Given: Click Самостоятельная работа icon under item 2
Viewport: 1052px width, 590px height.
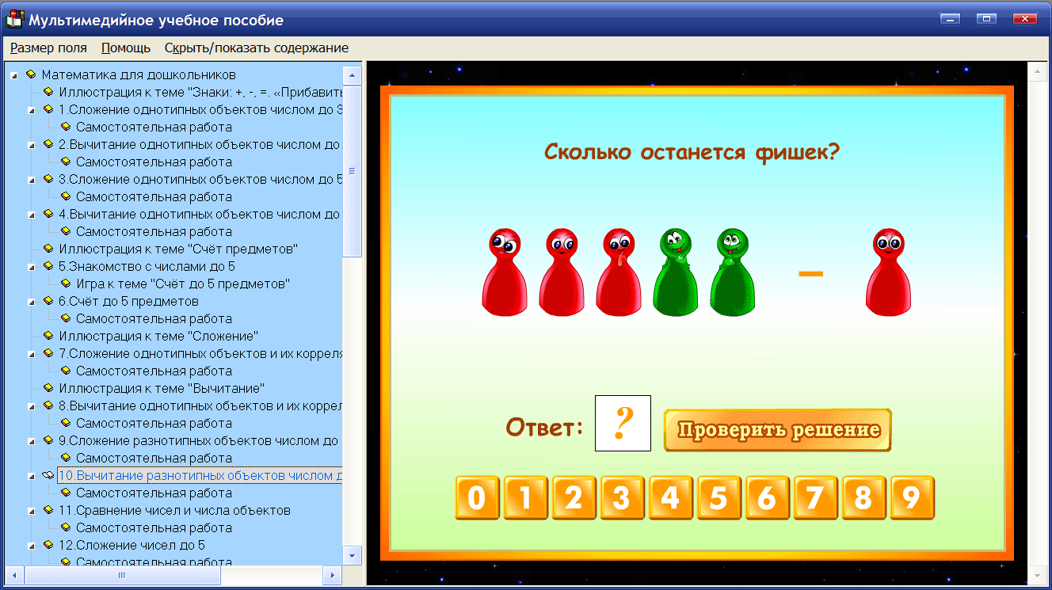Looking at the screenshot, I should click(66, 162).
